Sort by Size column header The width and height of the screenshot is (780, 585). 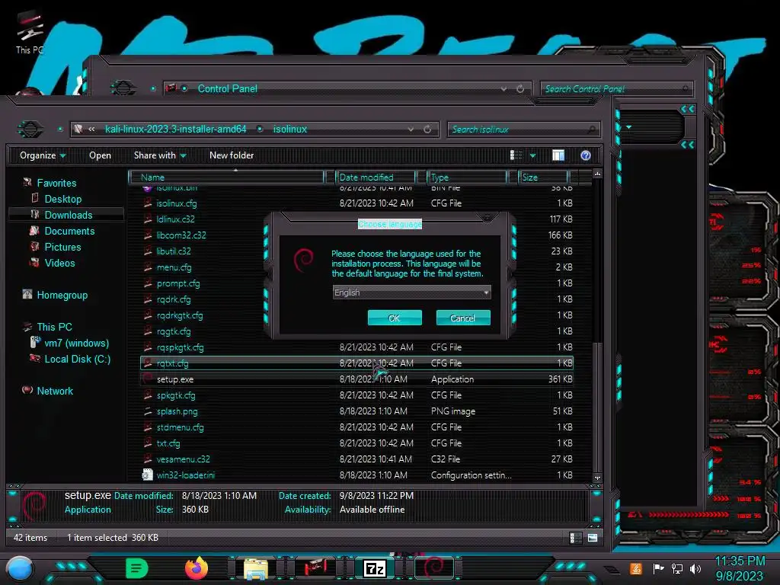[544, 177]
